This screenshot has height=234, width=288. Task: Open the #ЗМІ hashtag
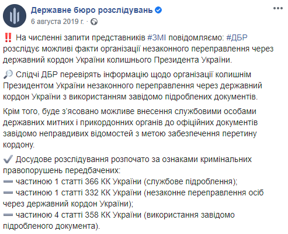tap(157, 37)
